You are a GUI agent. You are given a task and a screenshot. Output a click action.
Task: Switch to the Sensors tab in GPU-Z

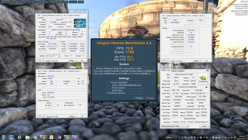(x=174, y=71)
